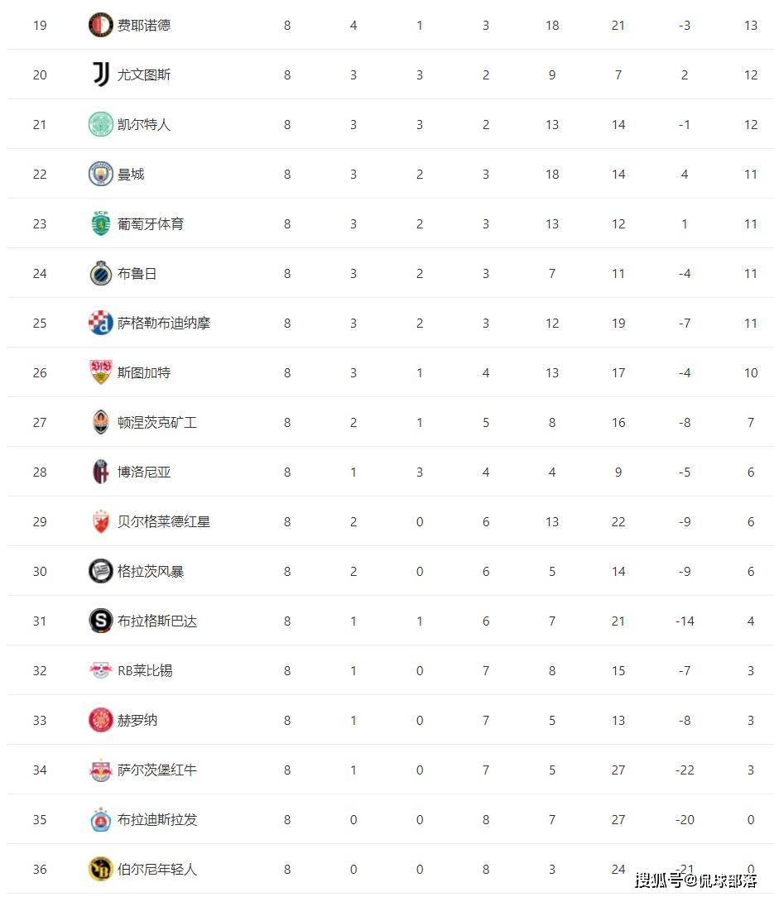Click the Young Boys yellow logo
774x897 pixels.
click(x=101, y=869)
